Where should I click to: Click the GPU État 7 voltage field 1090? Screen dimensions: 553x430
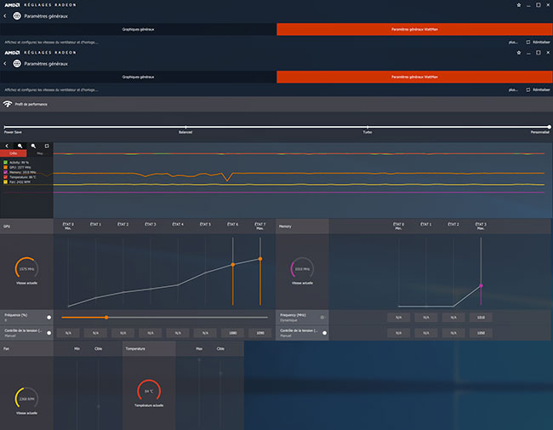click(259, 332)
